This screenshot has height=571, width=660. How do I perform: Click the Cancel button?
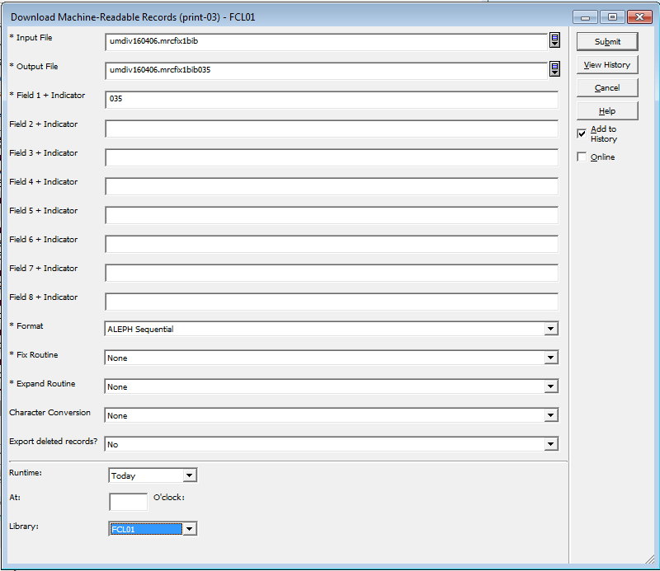point(606,87)
